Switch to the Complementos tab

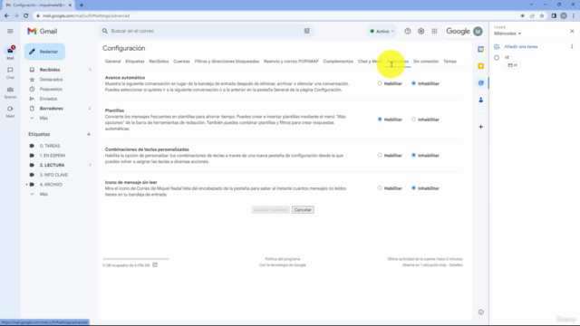click(338, 62)
